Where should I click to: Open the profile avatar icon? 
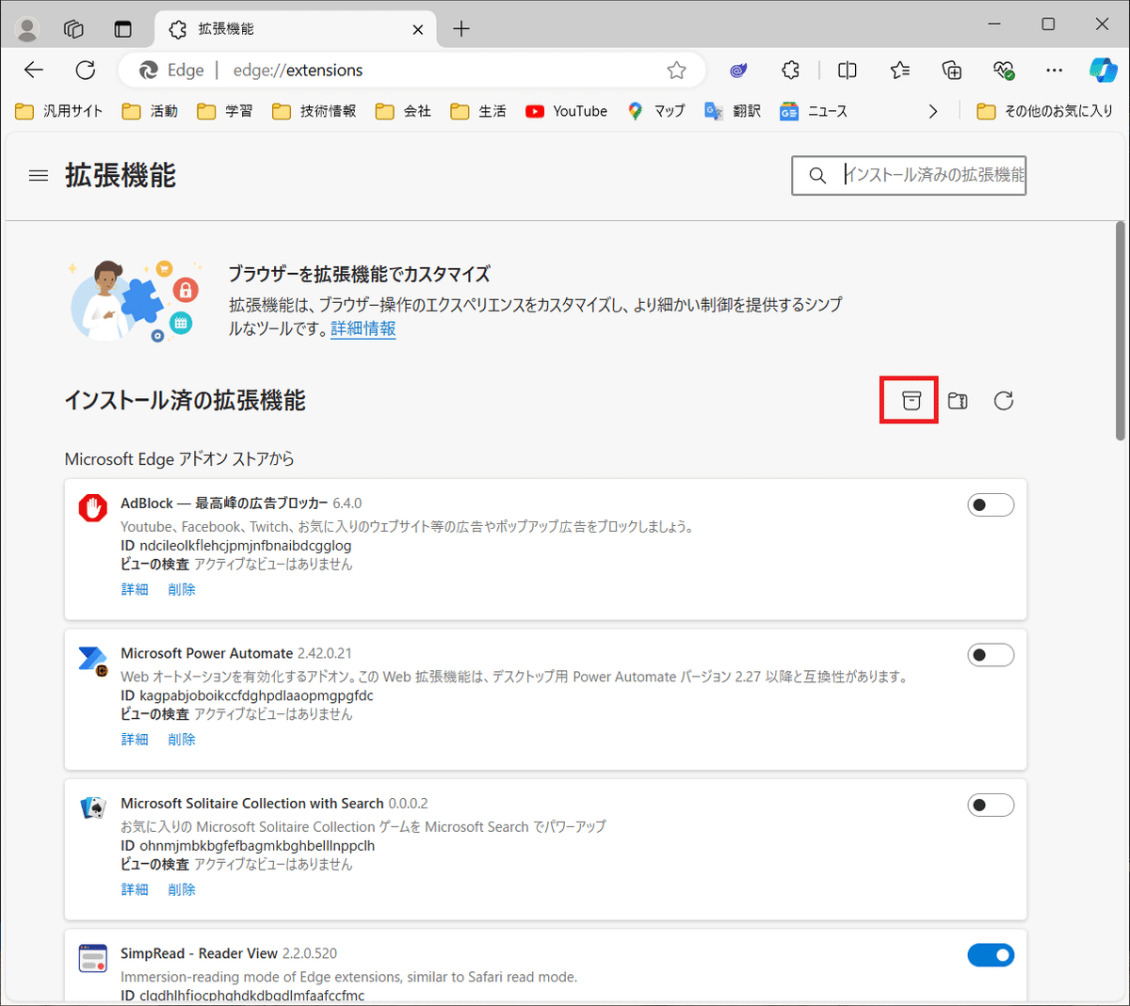pyautogui.click(x=27, y=29)
